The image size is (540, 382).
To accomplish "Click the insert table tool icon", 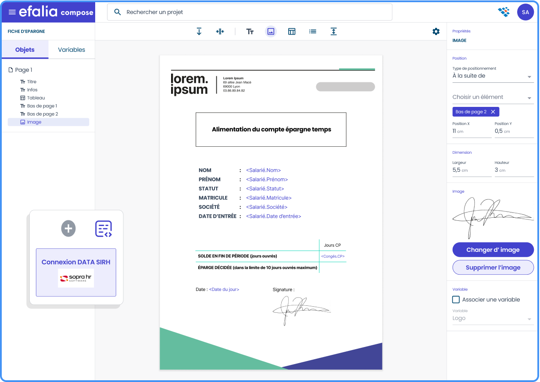I will click(x=292, y=32).
